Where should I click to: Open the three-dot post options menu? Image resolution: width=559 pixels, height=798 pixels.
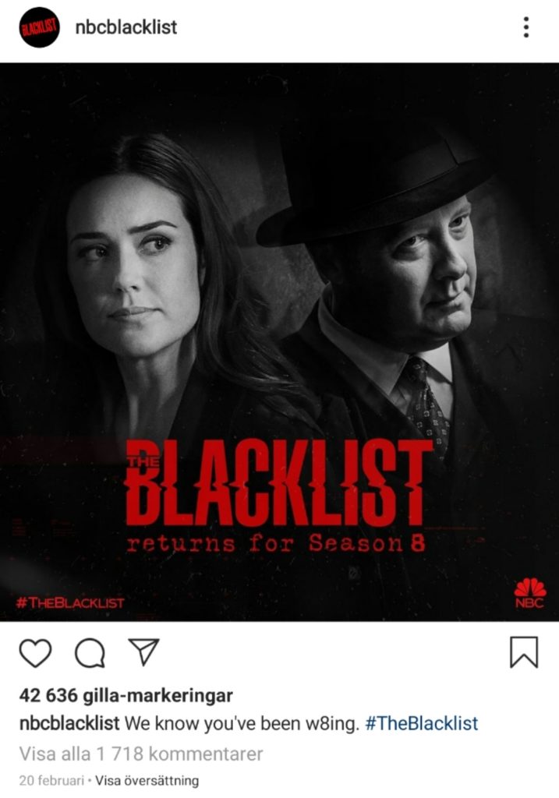[526, 27]
